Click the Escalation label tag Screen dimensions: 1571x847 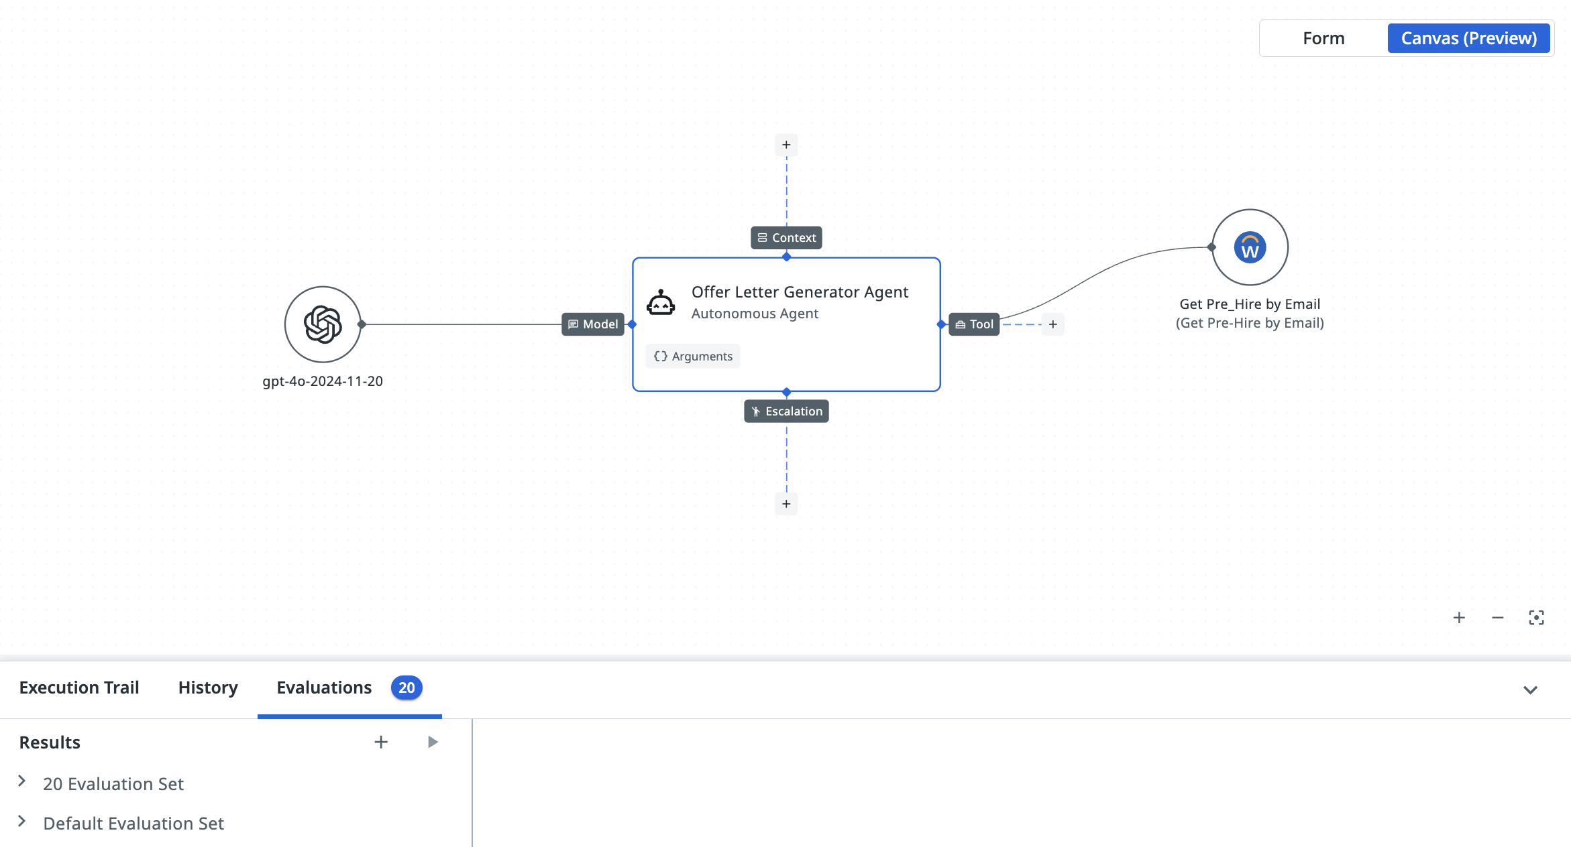click(786, 411)
